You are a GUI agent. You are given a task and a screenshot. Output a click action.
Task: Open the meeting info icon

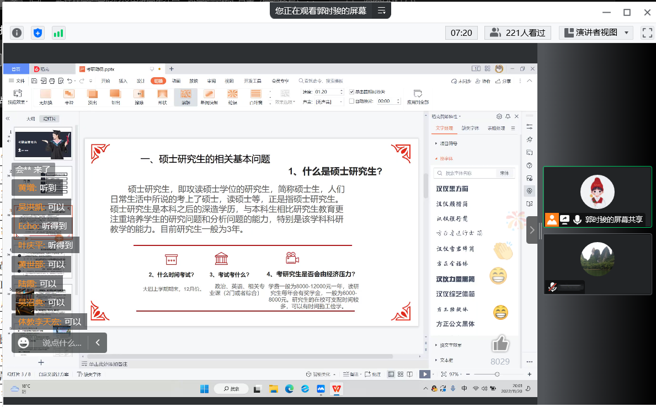coord(18,33)
